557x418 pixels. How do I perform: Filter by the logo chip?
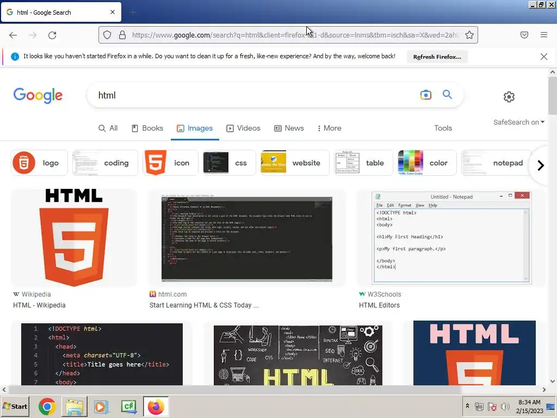pyautogui.click(x=39, y=163)
